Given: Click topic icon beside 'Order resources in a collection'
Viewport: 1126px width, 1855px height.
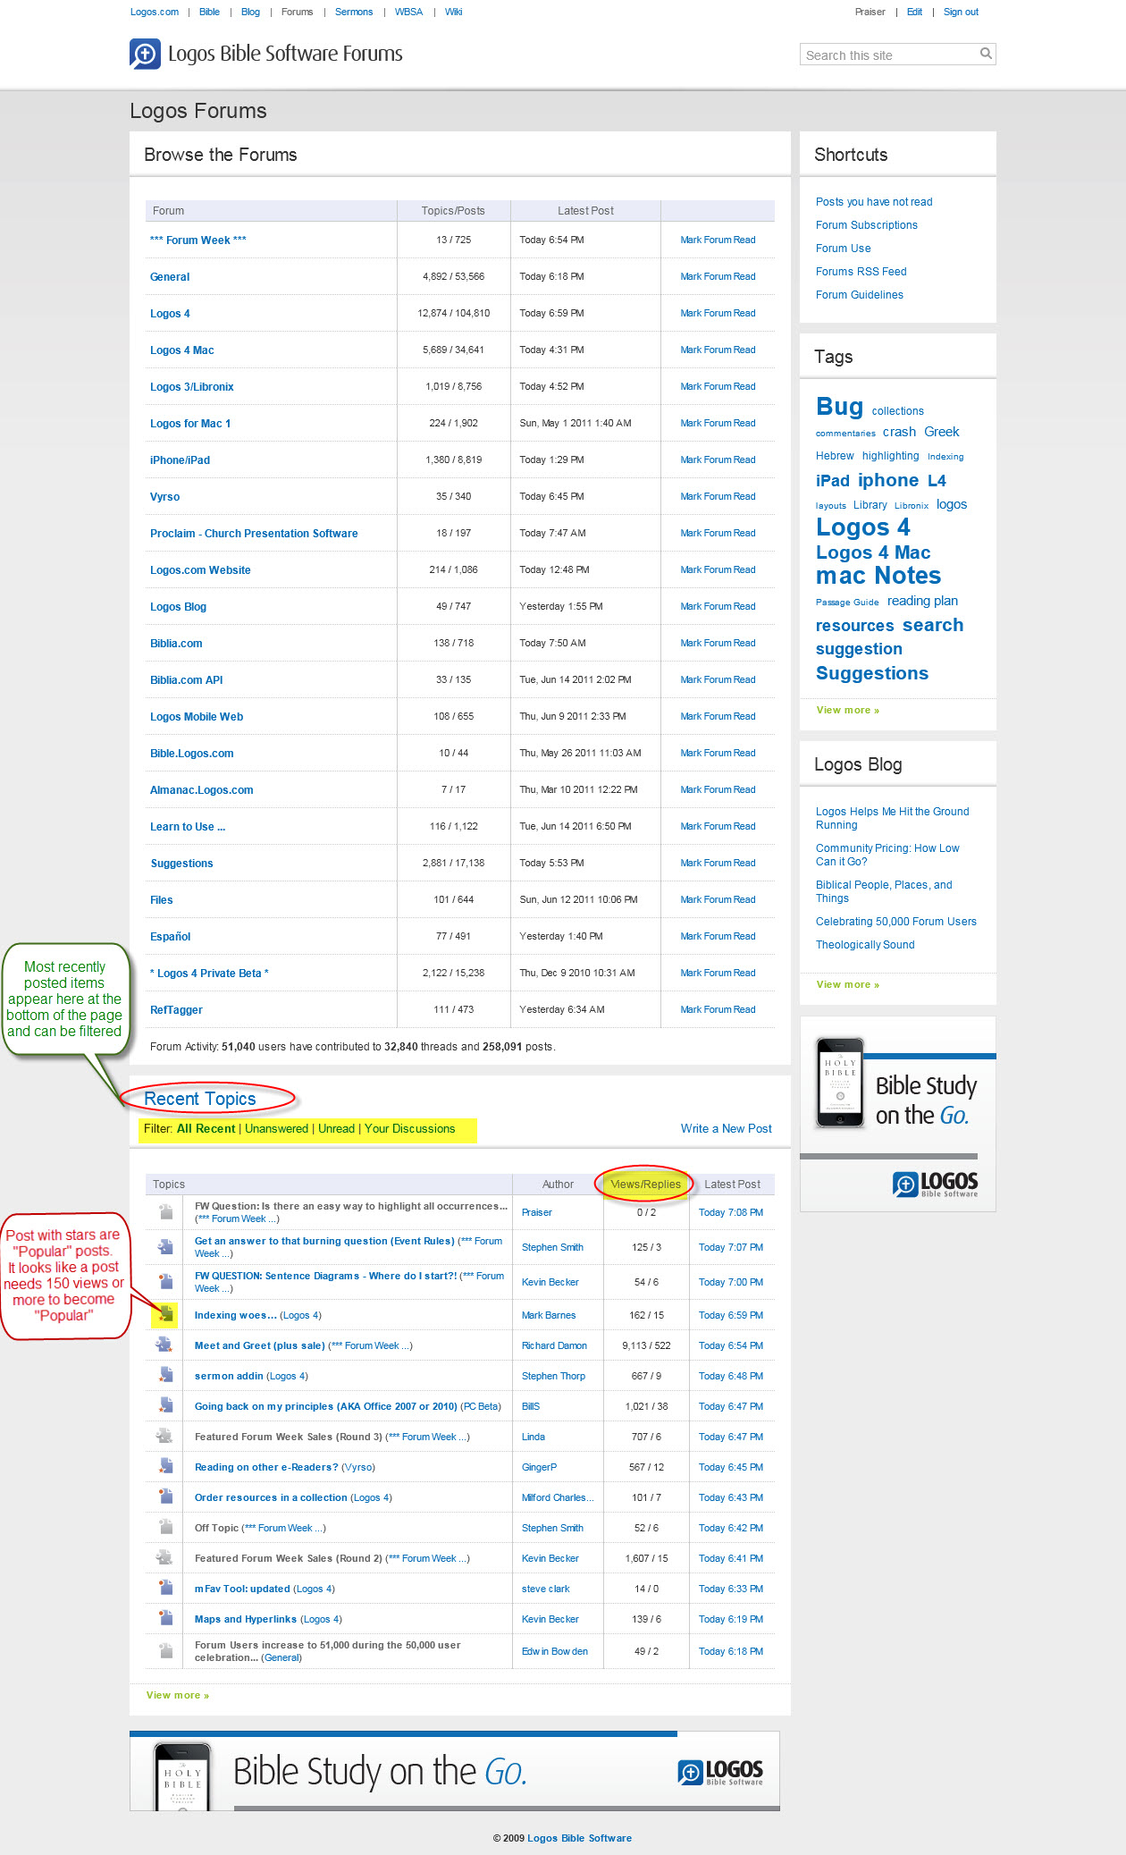Looking at the screenshot, I should coord(165,1497).
